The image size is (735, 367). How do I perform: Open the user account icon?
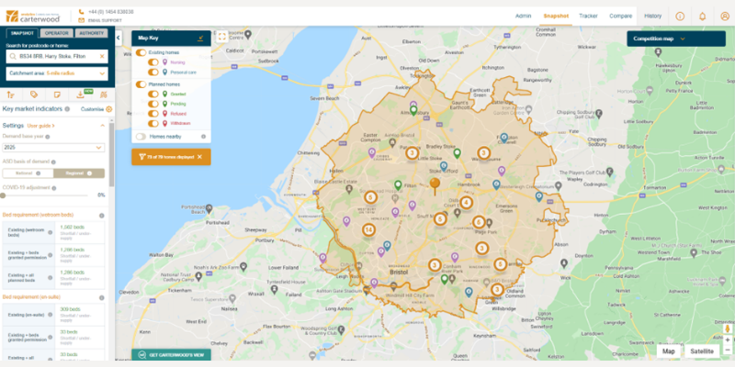pyautogui.click(x=725, y=17)
